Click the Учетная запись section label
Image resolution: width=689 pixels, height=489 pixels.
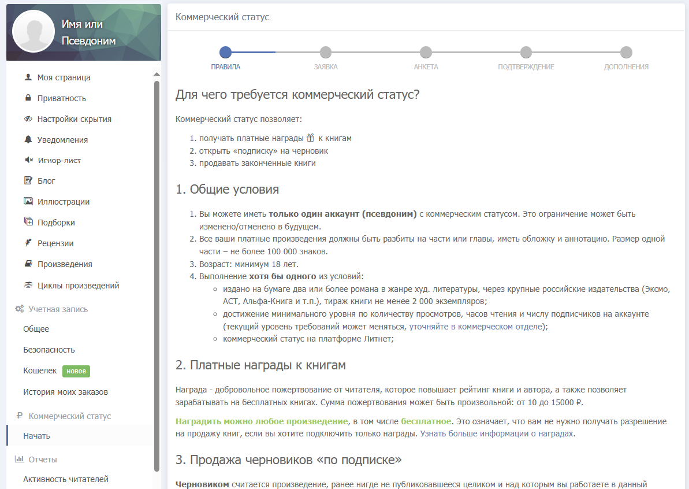(x=58, y=309)
